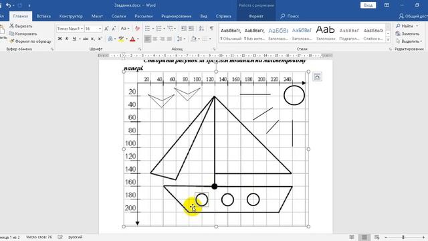Open the Макет (Layout) tab
This screenshot has height=241, width=428.
pos(97,16)
